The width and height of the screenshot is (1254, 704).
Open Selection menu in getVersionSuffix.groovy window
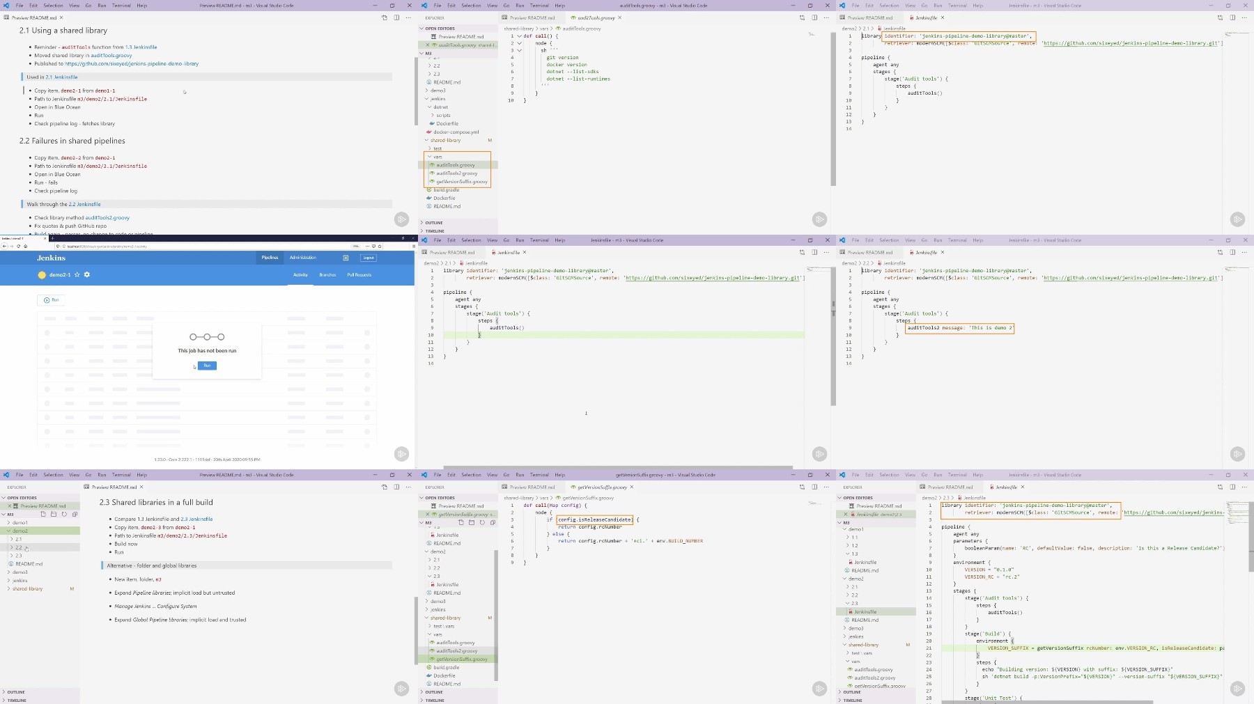pos(471,475)
